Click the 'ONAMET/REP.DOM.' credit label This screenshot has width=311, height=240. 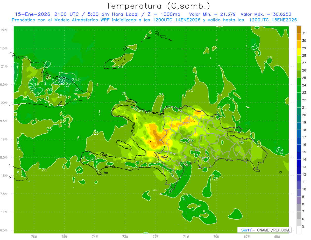click(273, 230)
